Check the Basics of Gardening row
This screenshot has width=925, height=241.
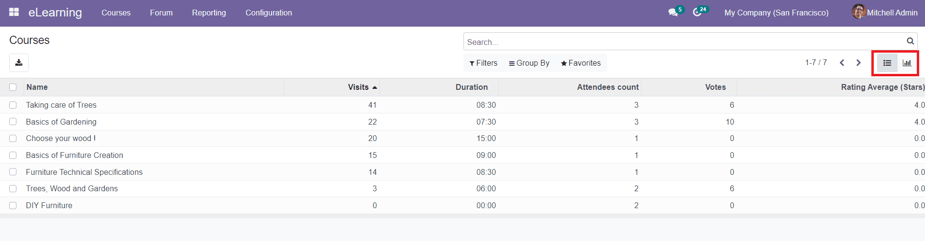pos(13,122)
